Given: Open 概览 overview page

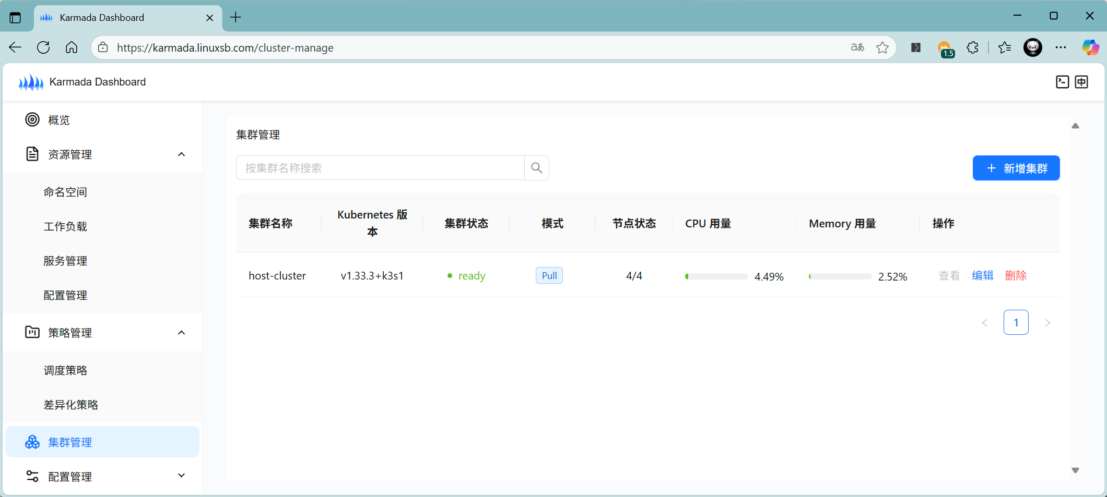Looking at the screenshot, I should pyautogui.click(x=58, y=120).
